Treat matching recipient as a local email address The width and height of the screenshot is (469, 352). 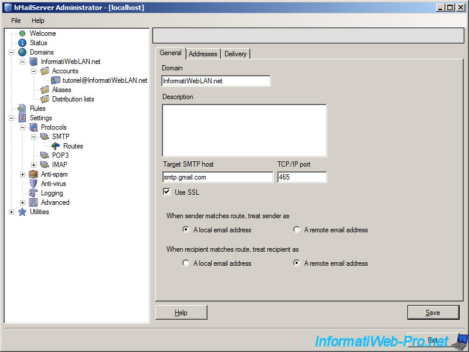click(x=186, y=263)
